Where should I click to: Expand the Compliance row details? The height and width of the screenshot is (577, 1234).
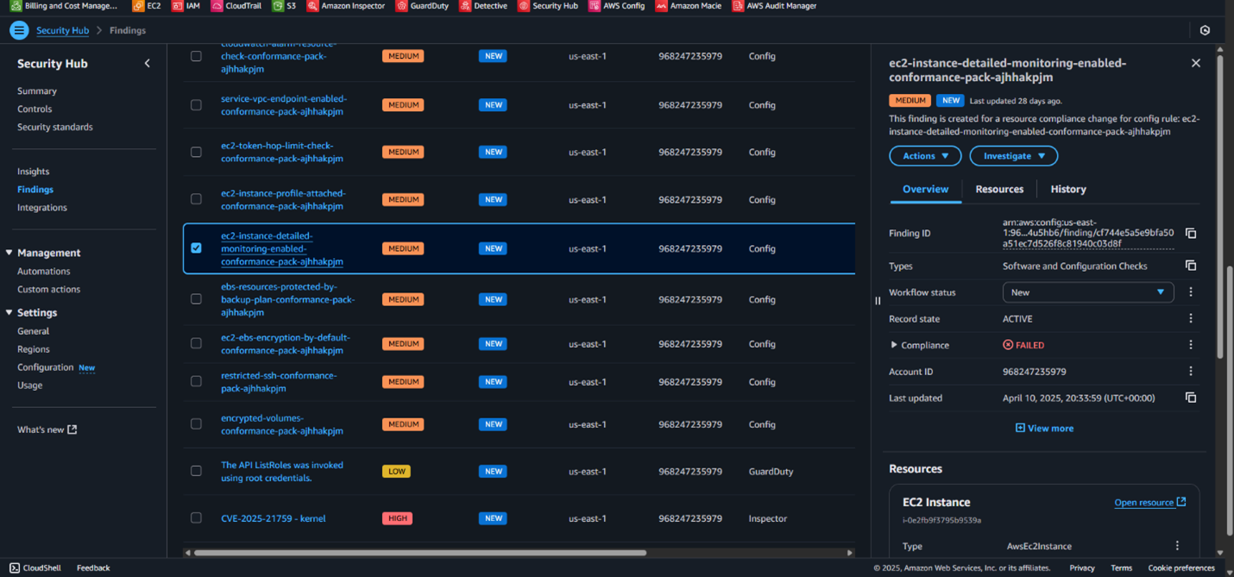click(x=894, y=345)
